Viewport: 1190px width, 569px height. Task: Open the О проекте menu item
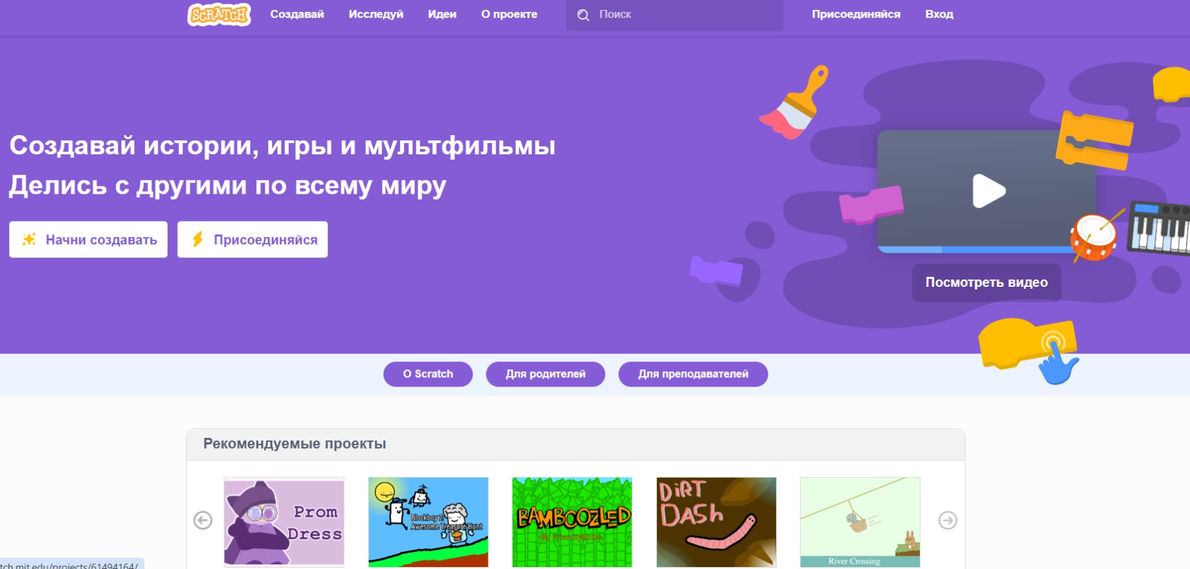click(x=509, y=14)
